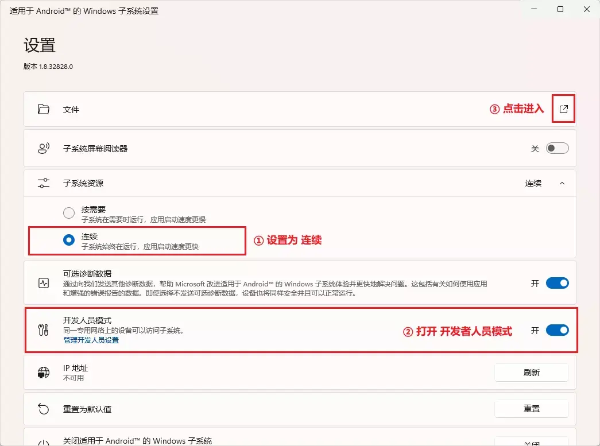Collapse the 子系统资源 section chevron

point(562,183)
